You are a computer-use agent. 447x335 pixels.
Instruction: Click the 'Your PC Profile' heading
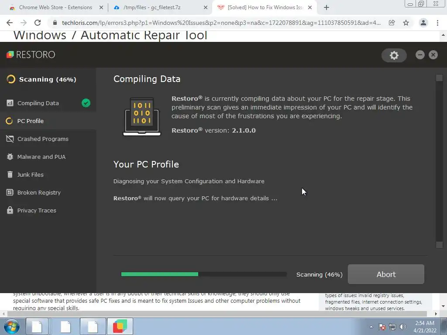coord(146,164)
